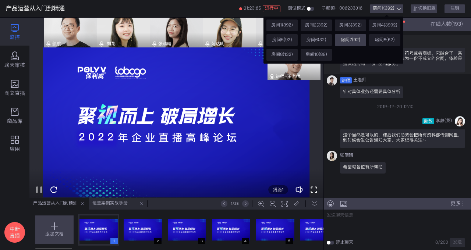Viewport: 471px width, 250px height.
Task: Click the 注销 logout button
Action: (455, 8)
